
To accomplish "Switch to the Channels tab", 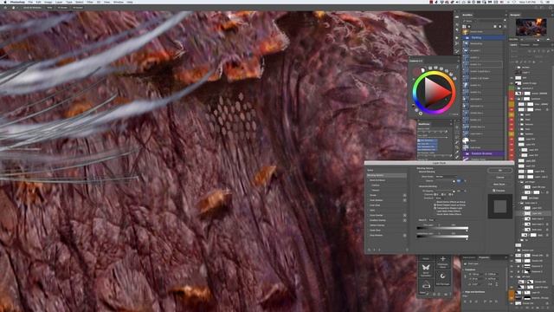I will coord(525,45).
